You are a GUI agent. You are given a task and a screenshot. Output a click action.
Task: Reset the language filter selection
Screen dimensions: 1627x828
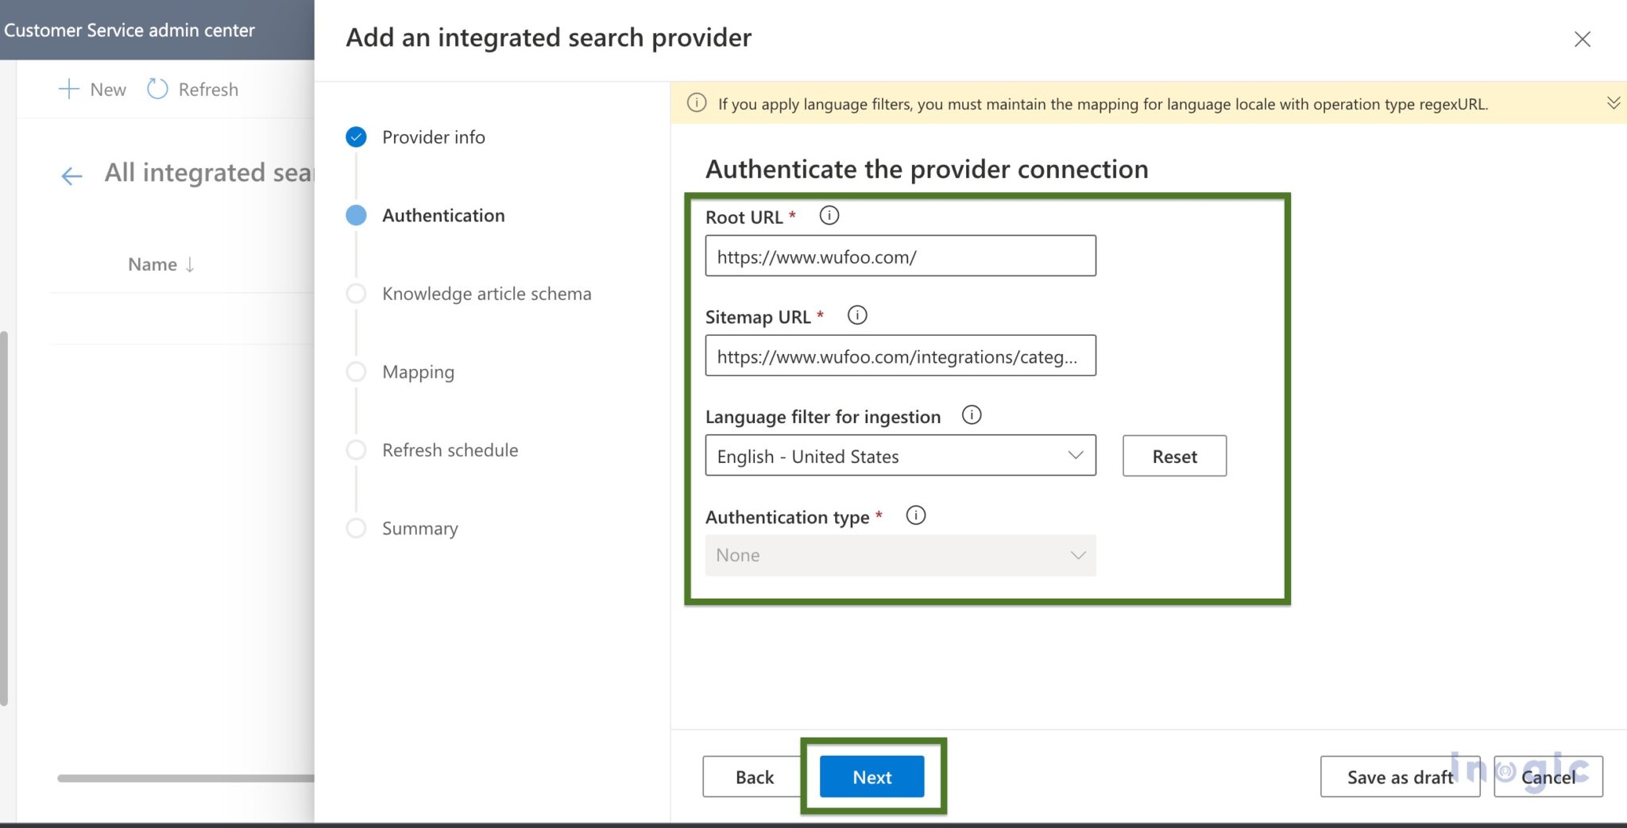click(x=1174, y=456)
